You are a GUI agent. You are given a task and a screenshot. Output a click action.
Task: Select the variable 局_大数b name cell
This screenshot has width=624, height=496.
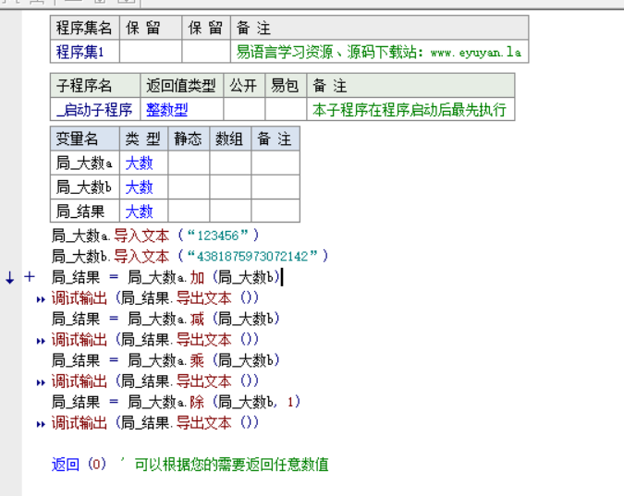point(85,187)
